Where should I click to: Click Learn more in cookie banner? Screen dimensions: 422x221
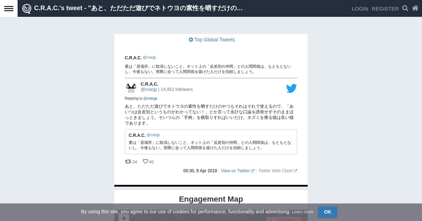pyautogui.click(x=302, y=212)
